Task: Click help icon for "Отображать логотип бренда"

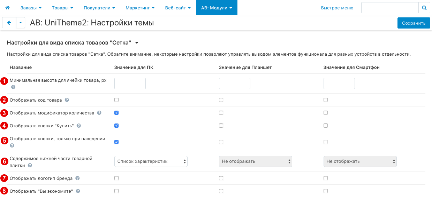Action: pos(77,178)
